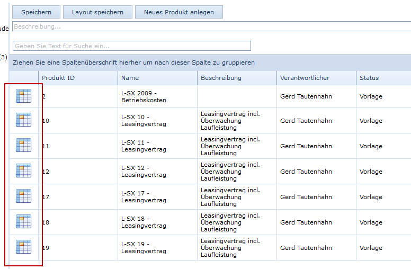Select table icon for product ID 18
The height and width of the screenshot is (269, 411).
tap(24, 222)
